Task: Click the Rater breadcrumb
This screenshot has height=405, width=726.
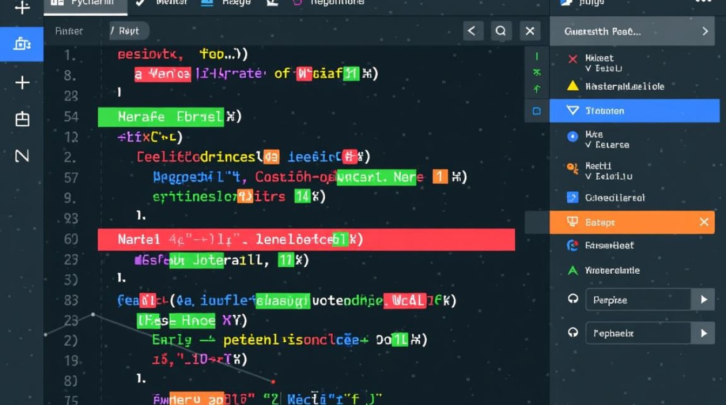Action: (x=69, y=31)
